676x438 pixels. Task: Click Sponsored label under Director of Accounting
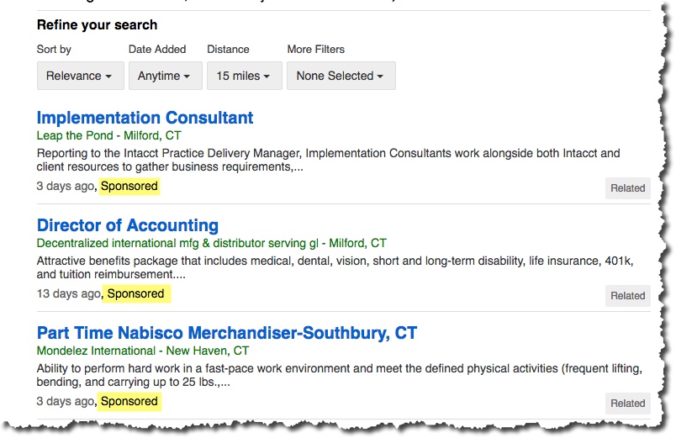[135, 293]
